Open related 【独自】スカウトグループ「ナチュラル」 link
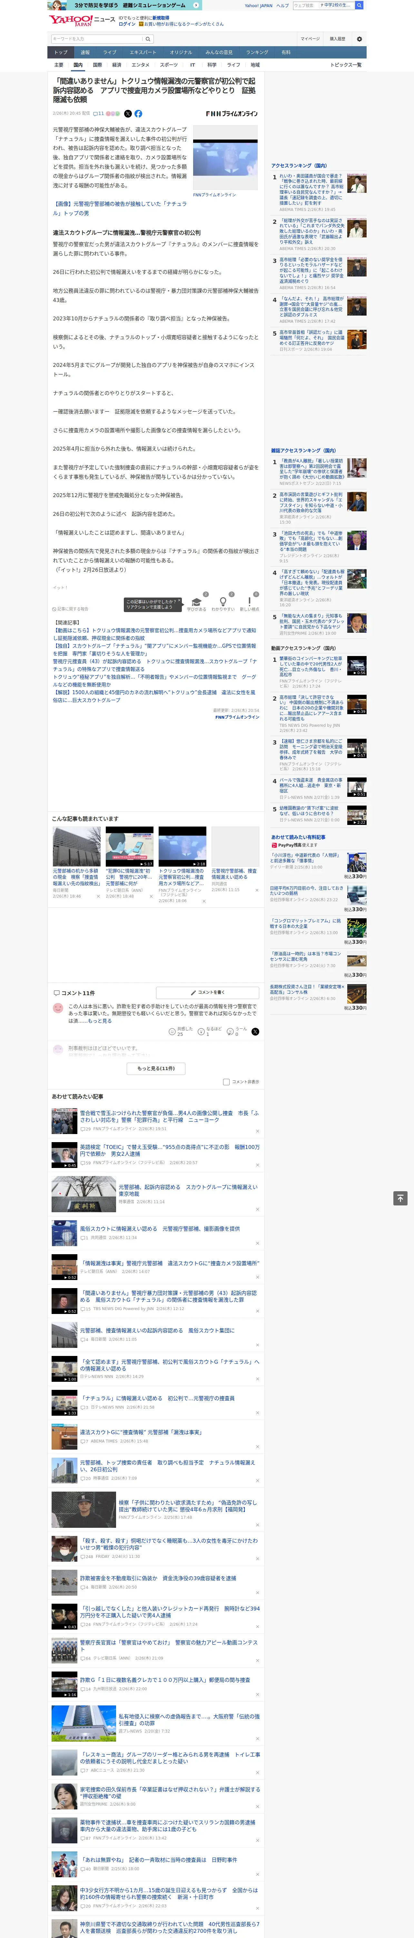 point(154,650)
